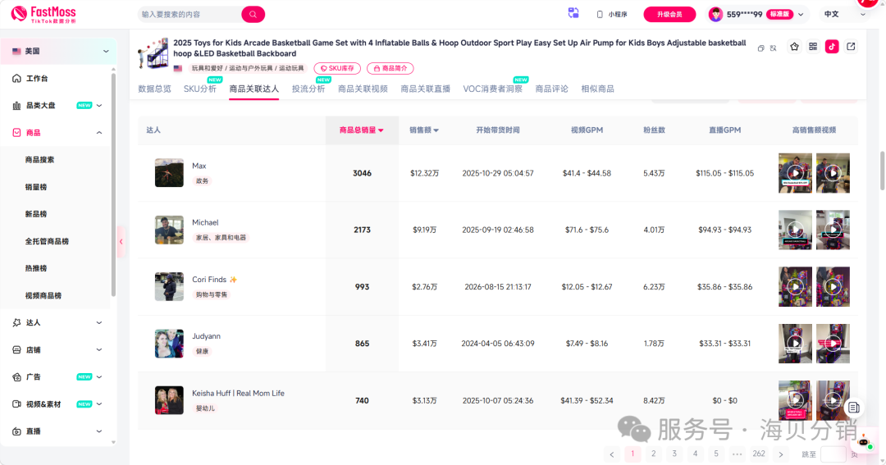Screen dimensions: 886x465
Task: Switch to 相似商品 tab
Action: coord(597,89)
